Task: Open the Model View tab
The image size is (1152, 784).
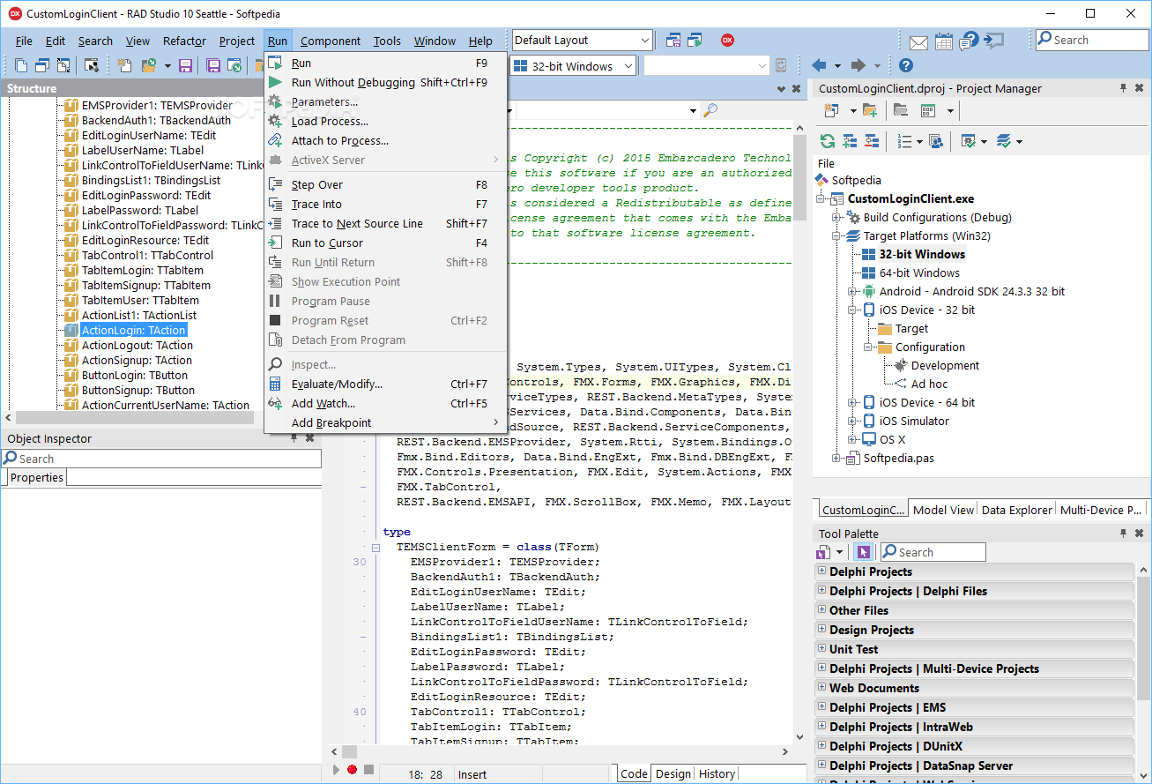Action: point(944,510)
